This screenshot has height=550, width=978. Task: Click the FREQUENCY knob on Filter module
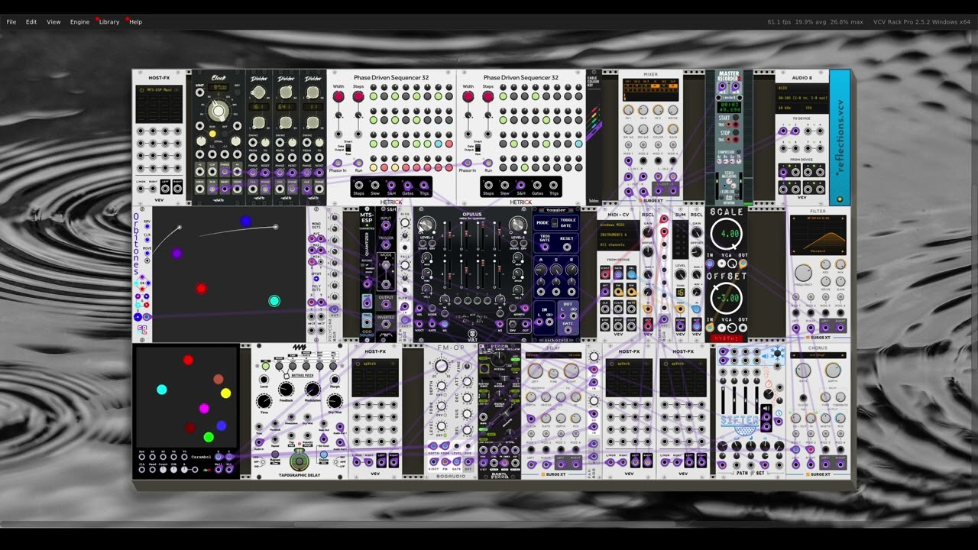click(802, 273)
